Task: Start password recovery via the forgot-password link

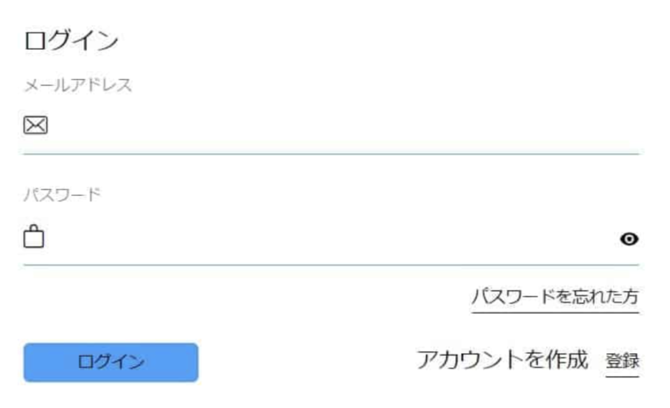Action: tap(555, 297)
